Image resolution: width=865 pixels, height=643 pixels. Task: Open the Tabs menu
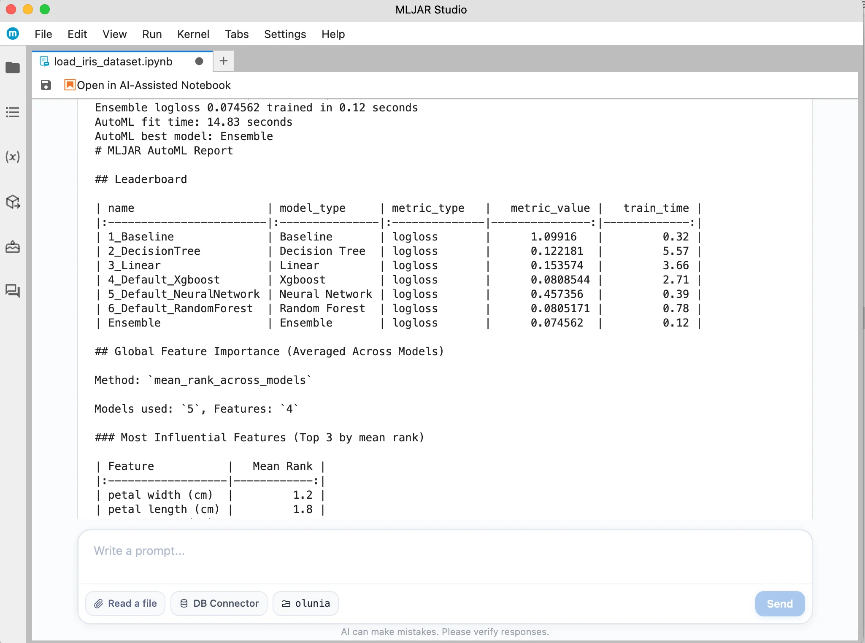coord(237,34)
